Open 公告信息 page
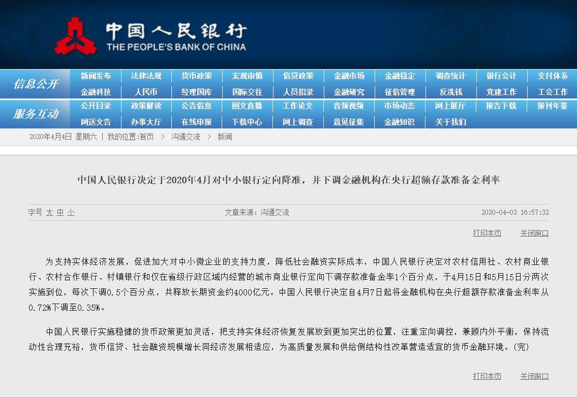577x398 pixels. [197, 106]
